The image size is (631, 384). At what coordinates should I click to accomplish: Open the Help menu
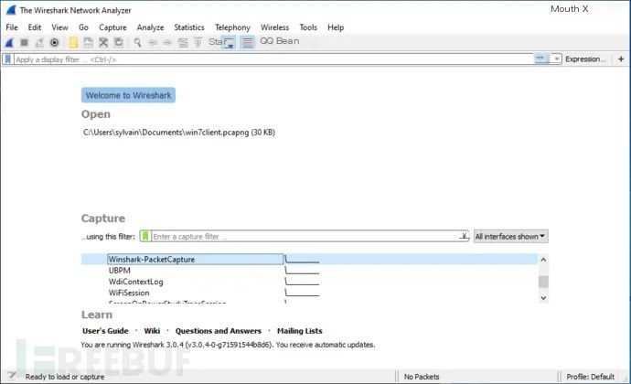tap(336, 27)
